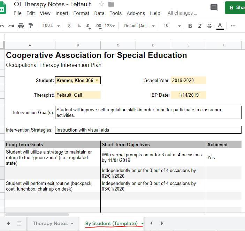
Task: Select the paint format tool
Action: 31,26
